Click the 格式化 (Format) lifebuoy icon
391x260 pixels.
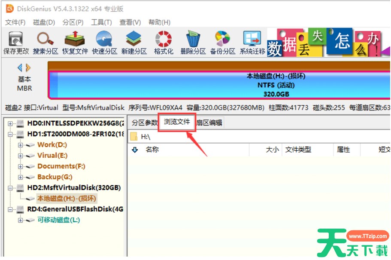164,40
